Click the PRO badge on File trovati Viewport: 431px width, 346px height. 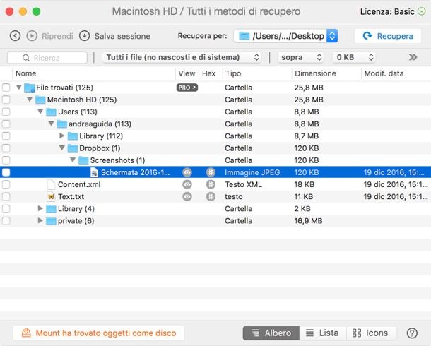point(187,88)
